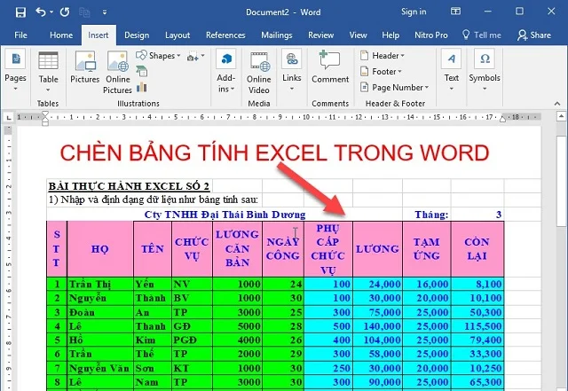Screen dimensions: 568x391
Task: Click the right indent marker on ruler
Action: [502, 119]
